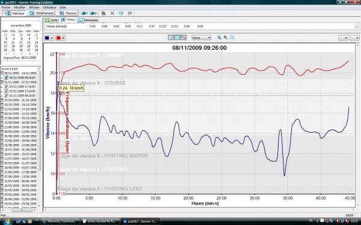Switch to the erreur résultat taskbar window
Viewport: 361px width, 225px height.
(100, 221)
